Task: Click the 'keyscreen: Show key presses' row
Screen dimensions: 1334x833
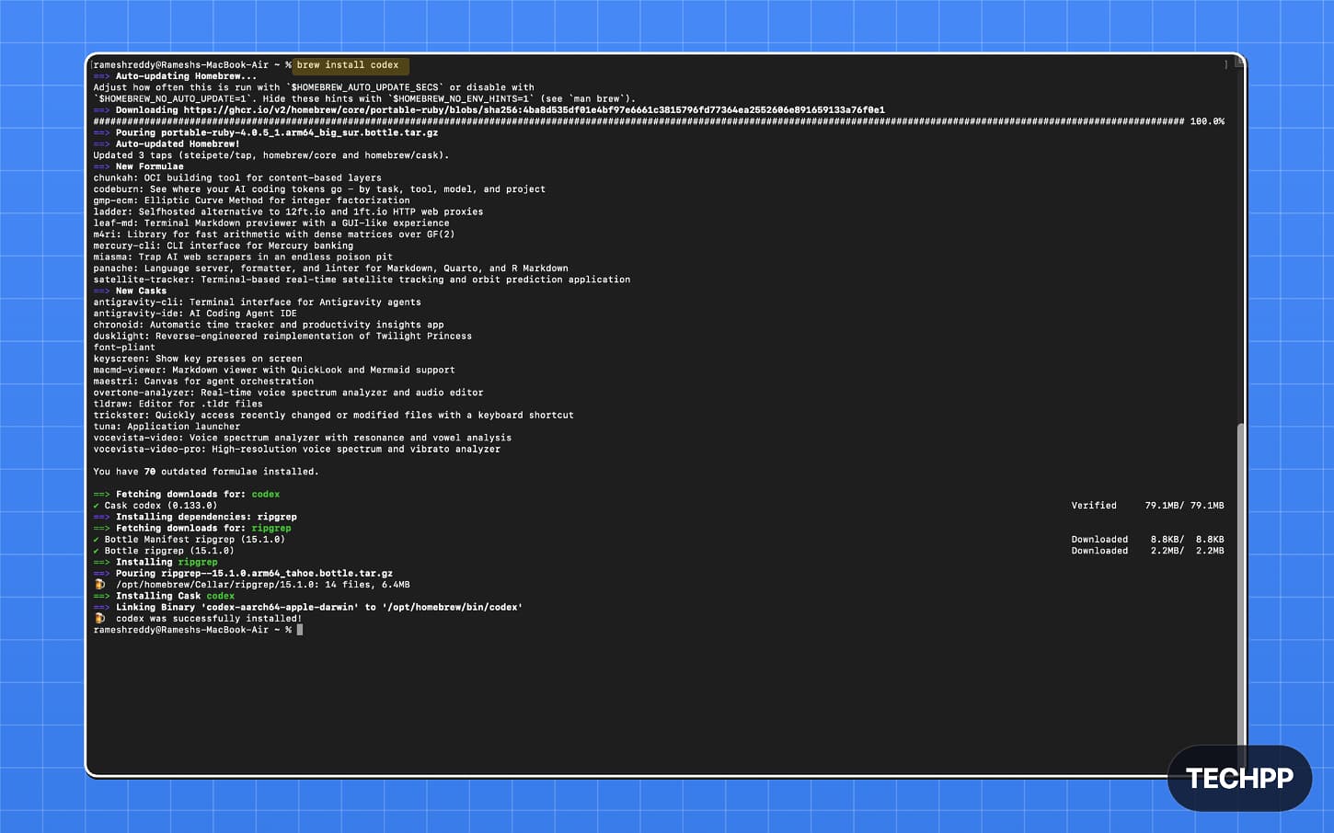Action: (x=198, y=359)
